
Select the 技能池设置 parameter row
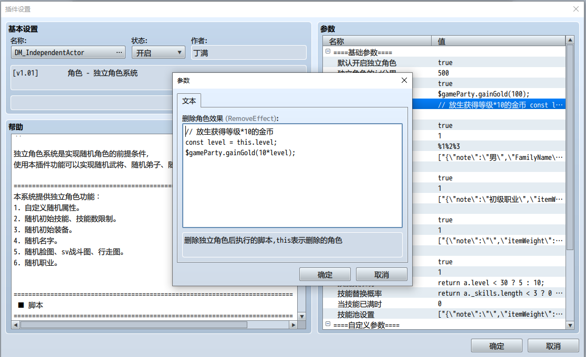(444, 314)
